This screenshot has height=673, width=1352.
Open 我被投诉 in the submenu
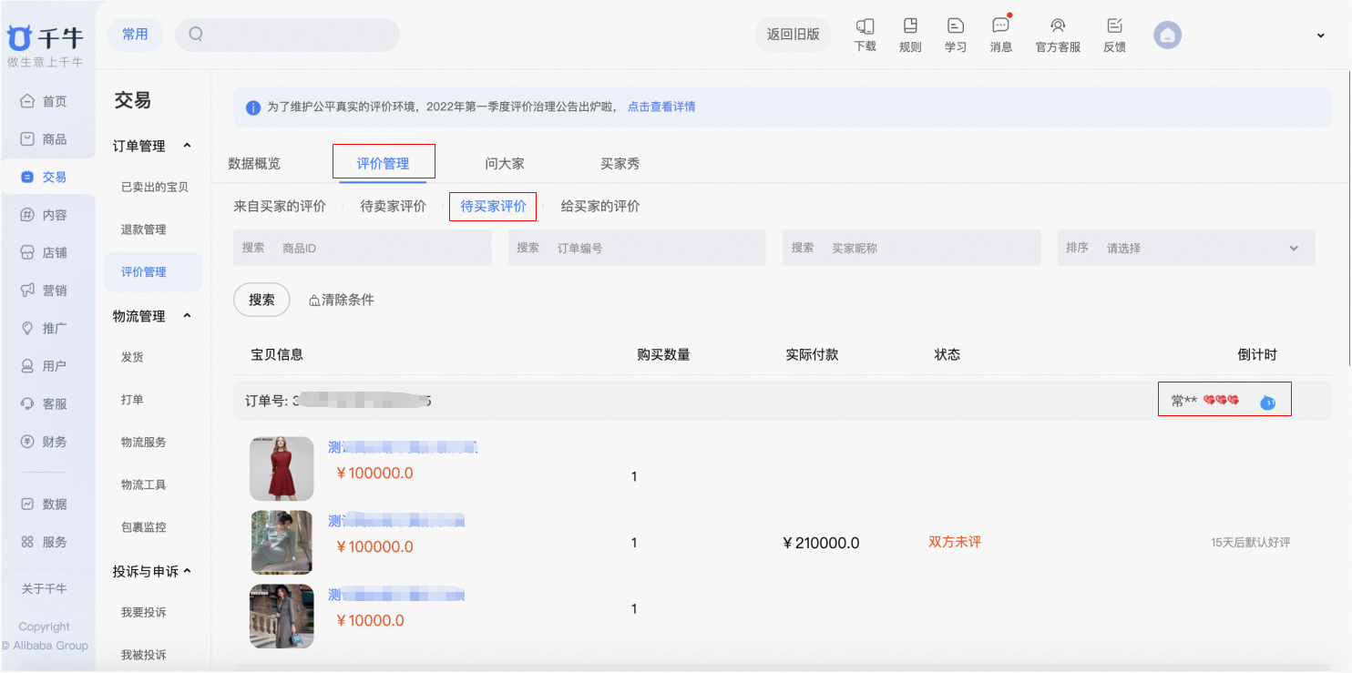(144, 655)
